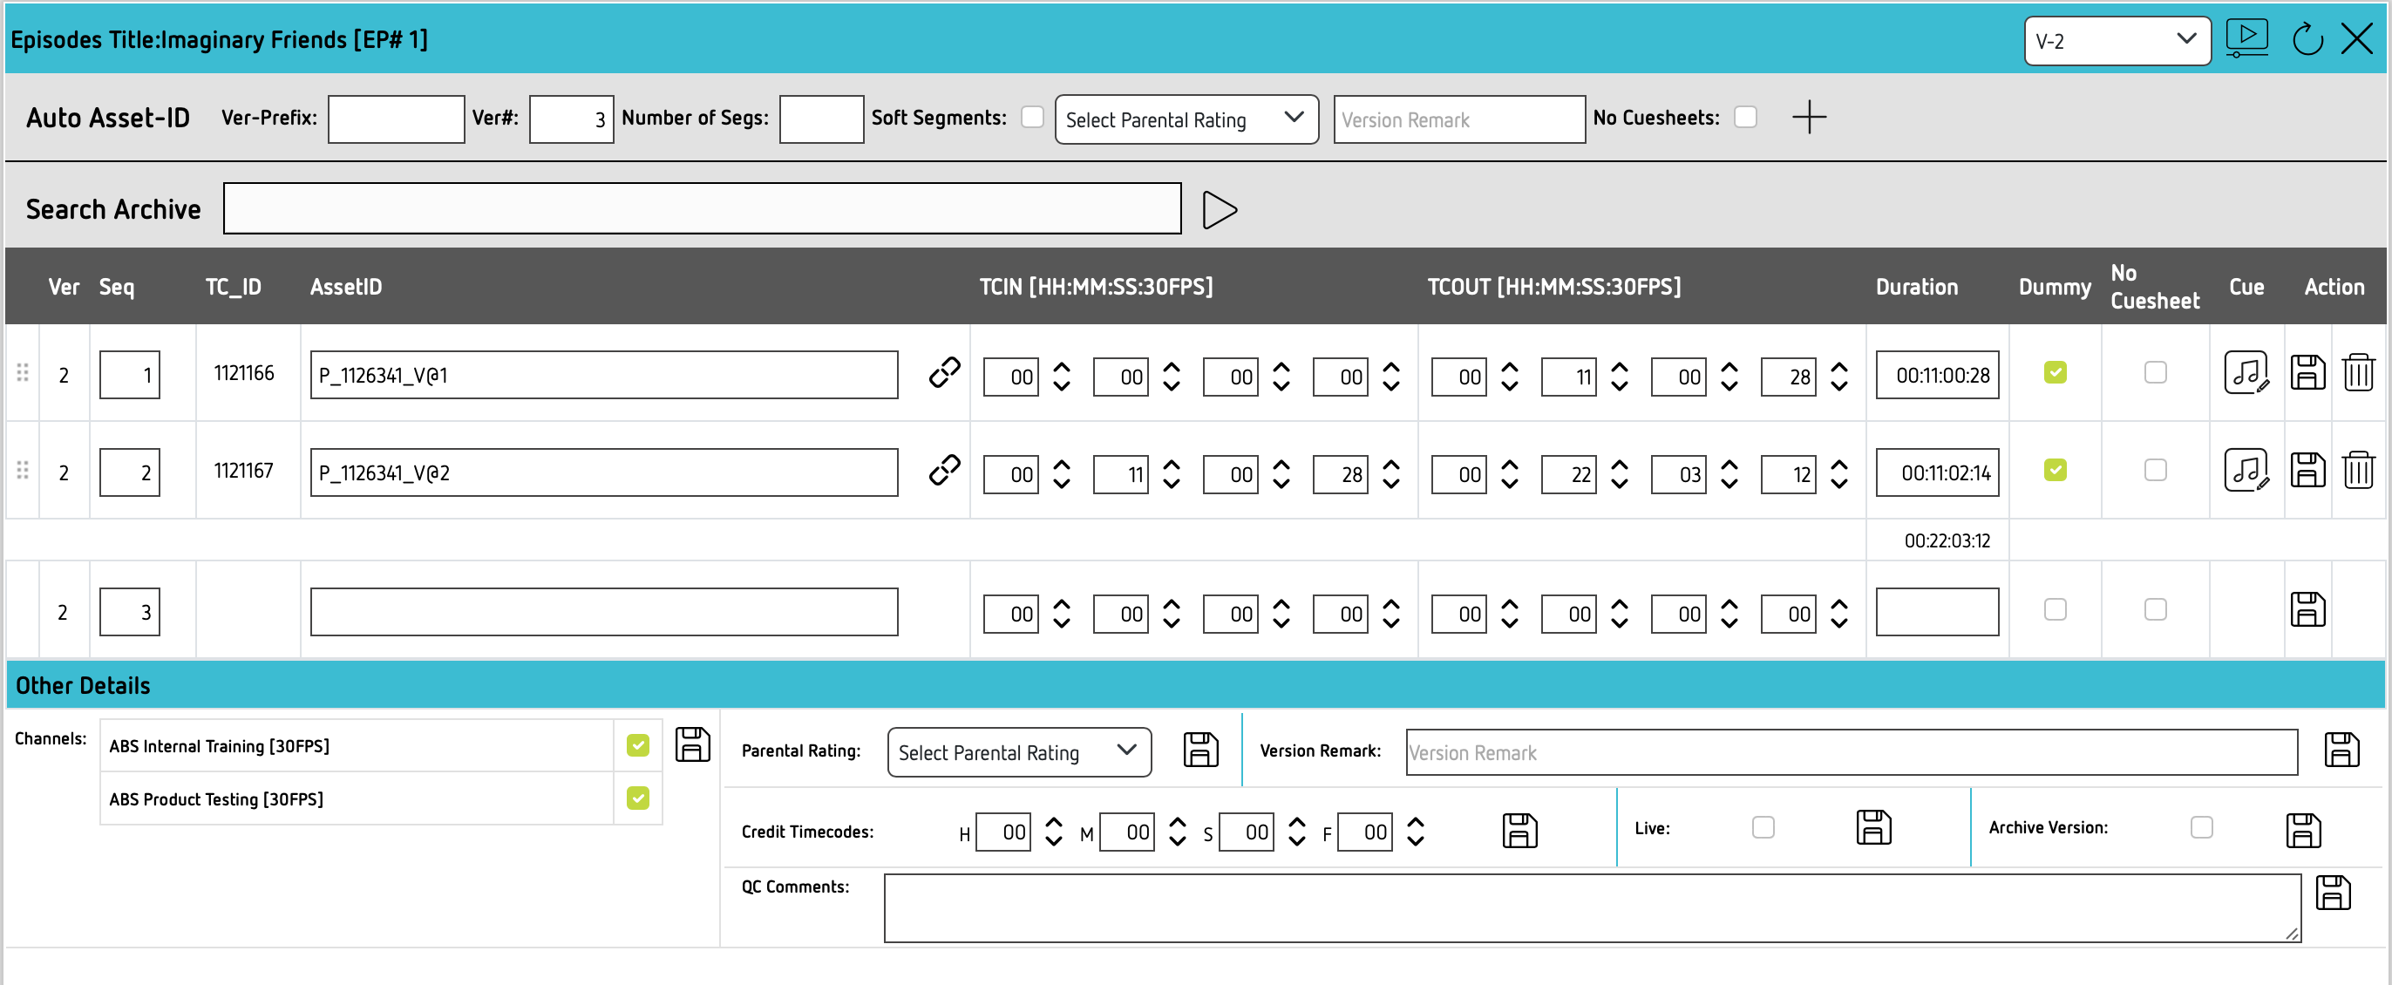The image size is (2392, 985).
Task: Expand the top Select Parental Rating dropdown
Action: [1186, 119]
